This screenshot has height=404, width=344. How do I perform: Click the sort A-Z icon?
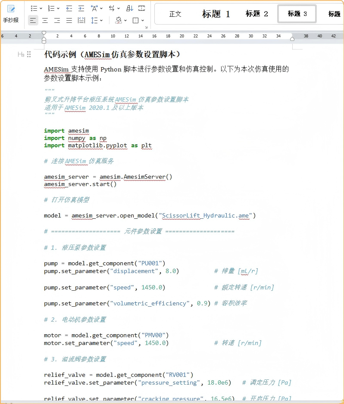pyautogui.click(x=129, y=8)
